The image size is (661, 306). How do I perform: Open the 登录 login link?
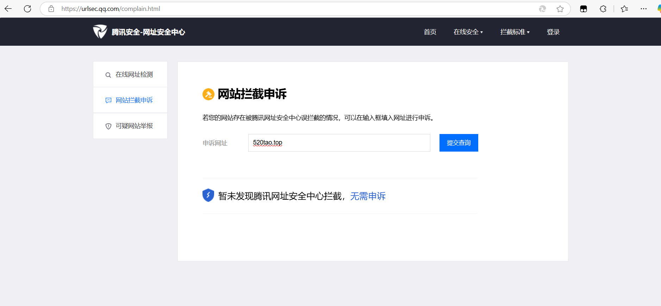[x=553, y=32]
